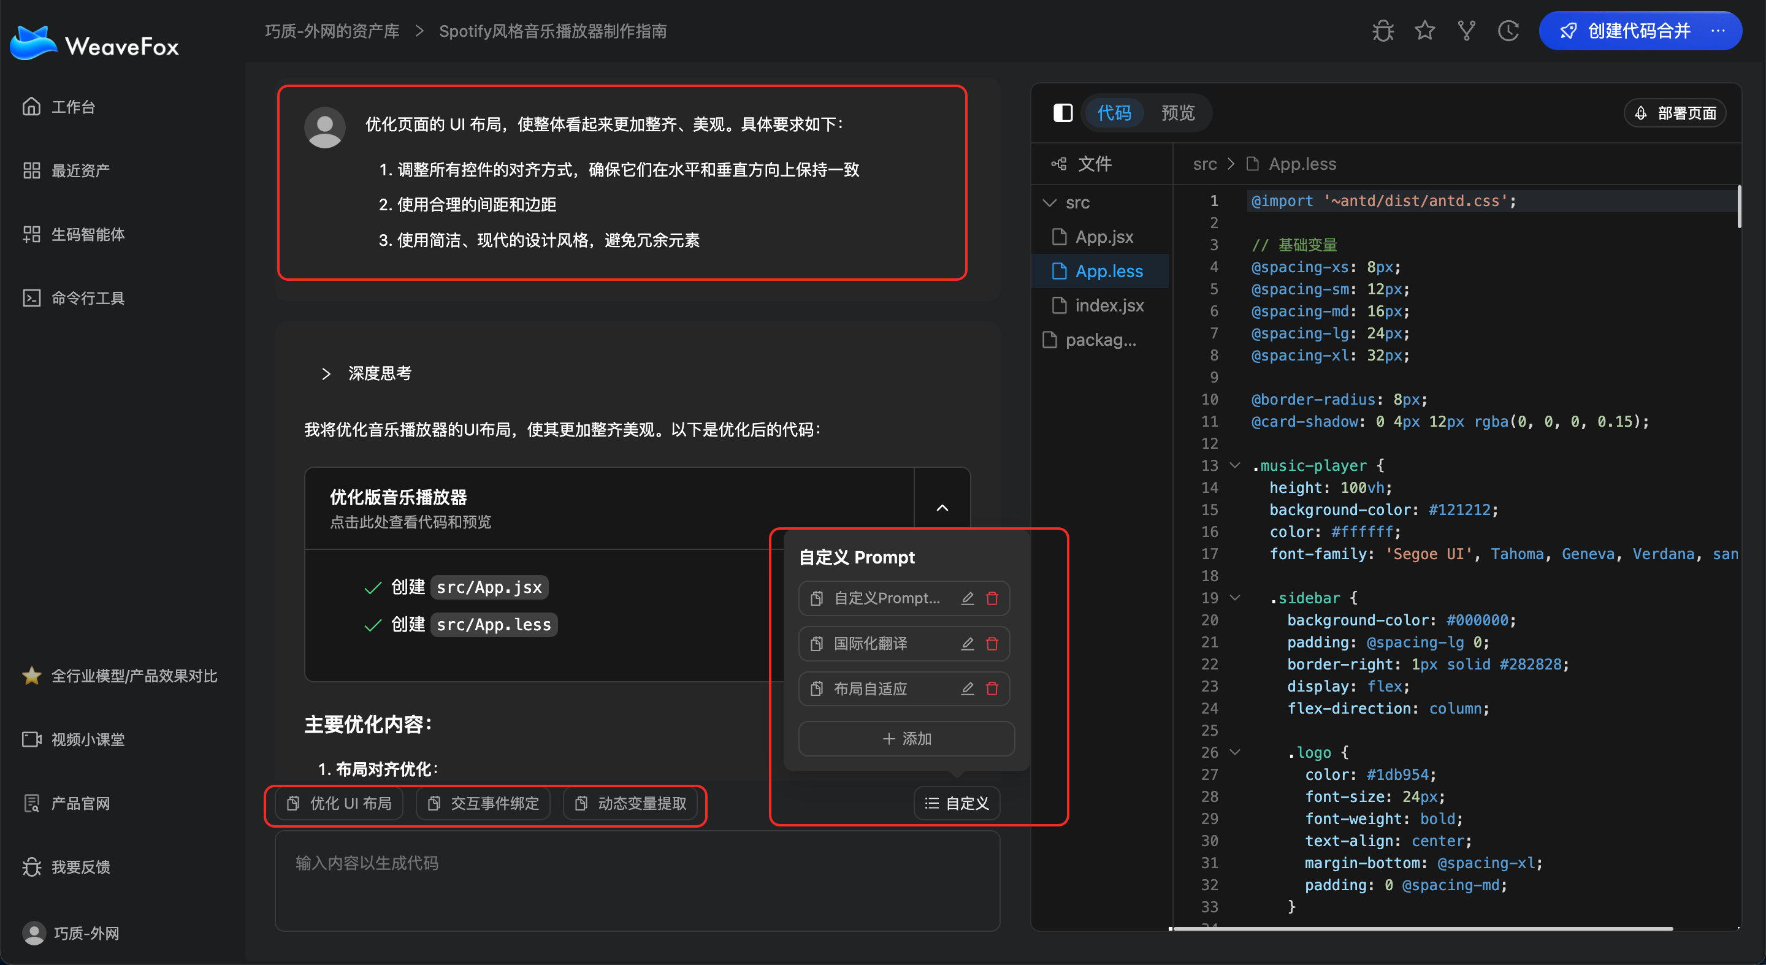Click edit pencil for 国际化翻译 prompt
This screenshot has height=965, width=1766.
coord(968,644)
